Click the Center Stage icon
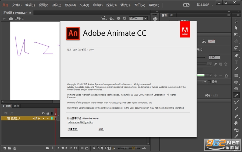Viewport: 242px width, 152px height. click(118, 18)
